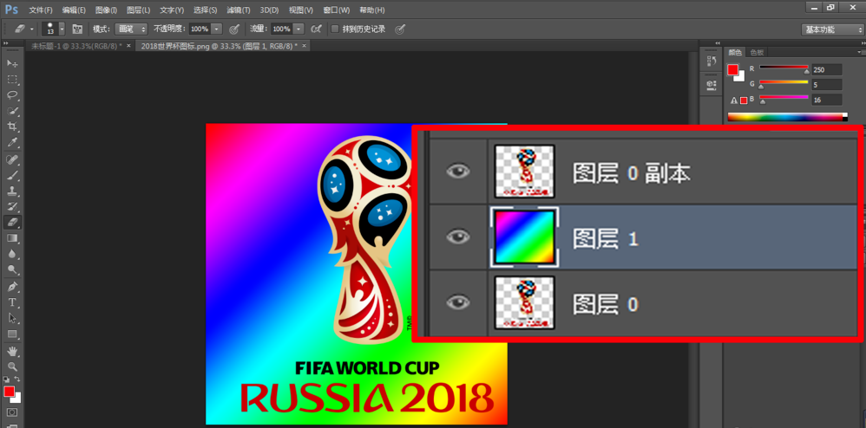Select the Zoom magnifier tool
Screen dimensions: 866x428
click(x=12, y=366)
